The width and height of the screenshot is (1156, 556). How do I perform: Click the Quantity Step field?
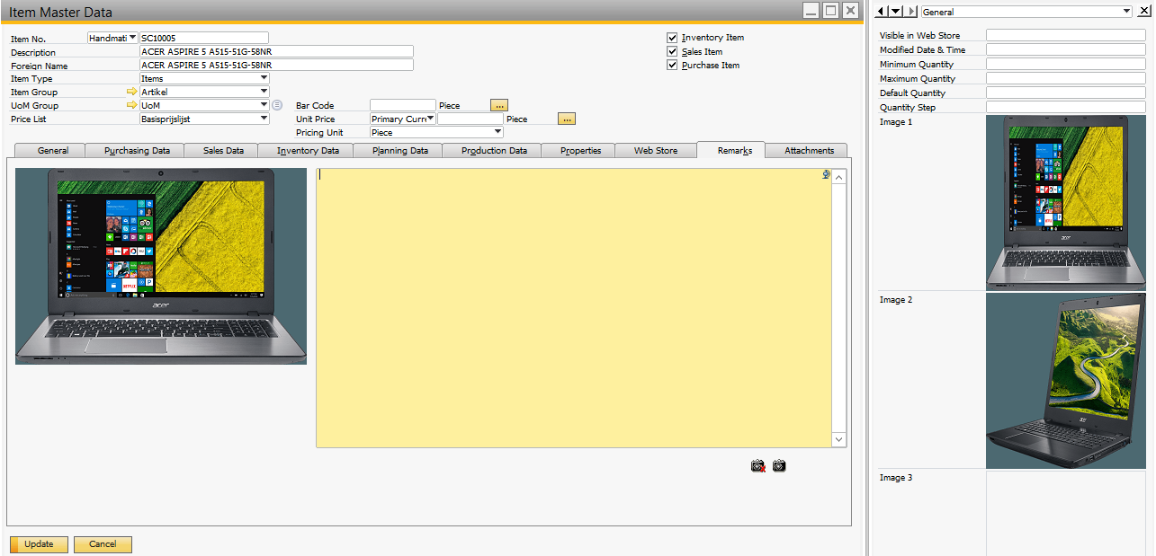(1066, 107)
